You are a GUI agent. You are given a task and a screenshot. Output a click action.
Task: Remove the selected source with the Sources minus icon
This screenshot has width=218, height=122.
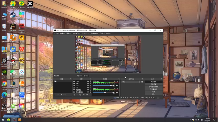[x=77, y=95]
